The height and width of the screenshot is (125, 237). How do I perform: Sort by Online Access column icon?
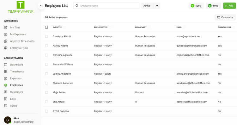click(234, 27)
